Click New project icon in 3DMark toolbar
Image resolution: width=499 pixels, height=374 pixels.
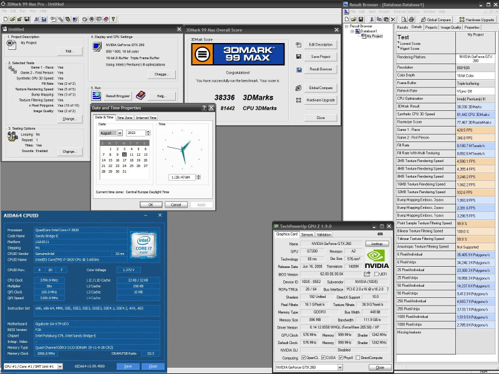pos(6,19)
